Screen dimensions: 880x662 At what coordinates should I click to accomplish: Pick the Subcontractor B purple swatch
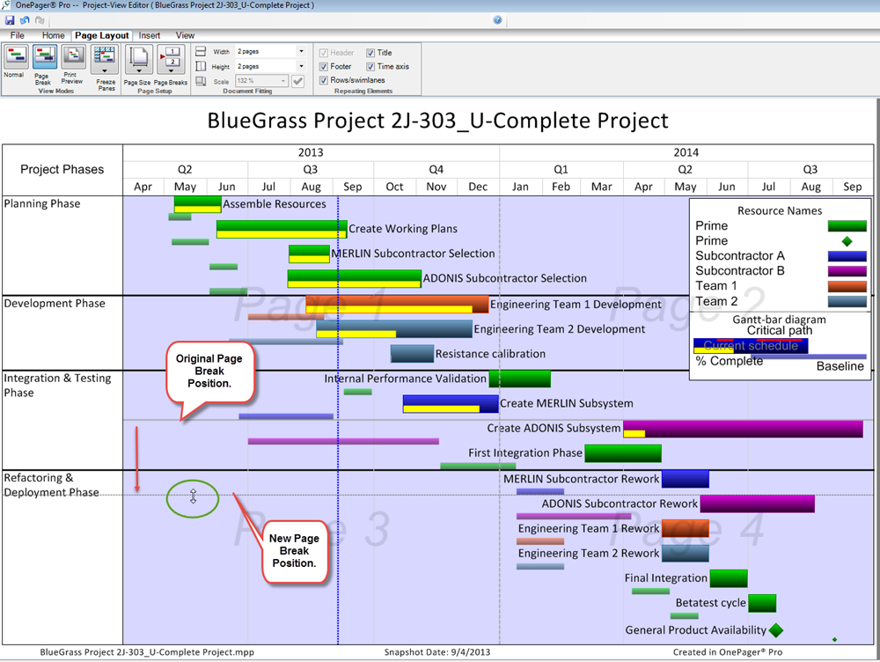coord(847,271)
